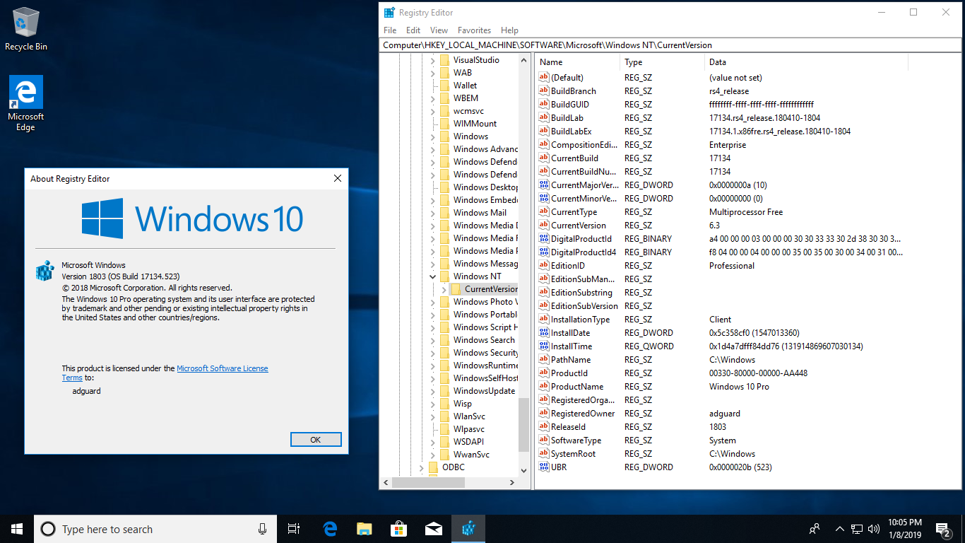The height and width of the screenshot is (543, 965).
Task: Click InstallTime QWORD value icon
Action: point(543,346)
